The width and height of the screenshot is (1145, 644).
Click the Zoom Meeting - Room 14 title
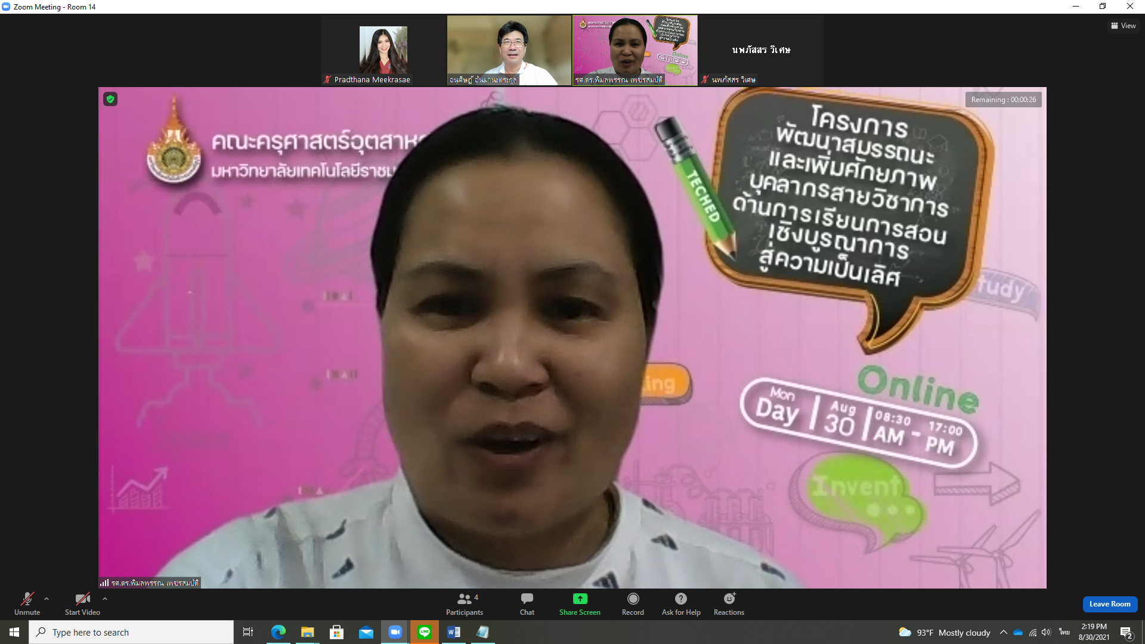[x=54, y=7]
